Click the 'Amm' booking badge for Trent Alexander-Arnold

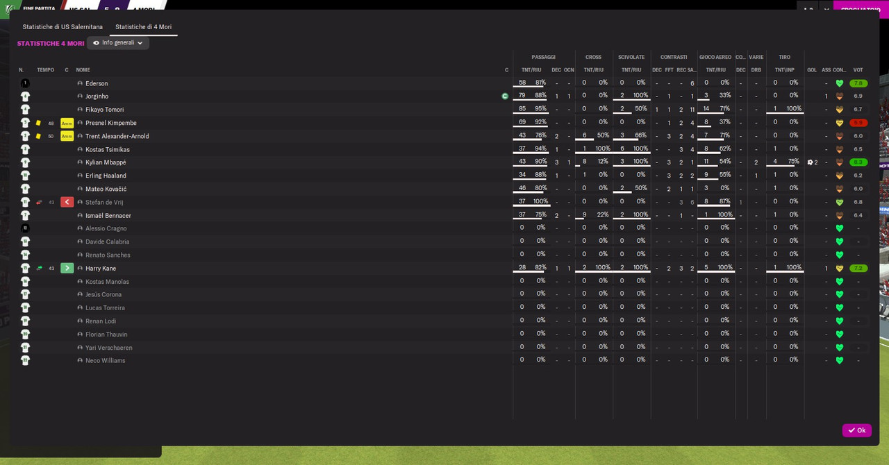(67, 136)
